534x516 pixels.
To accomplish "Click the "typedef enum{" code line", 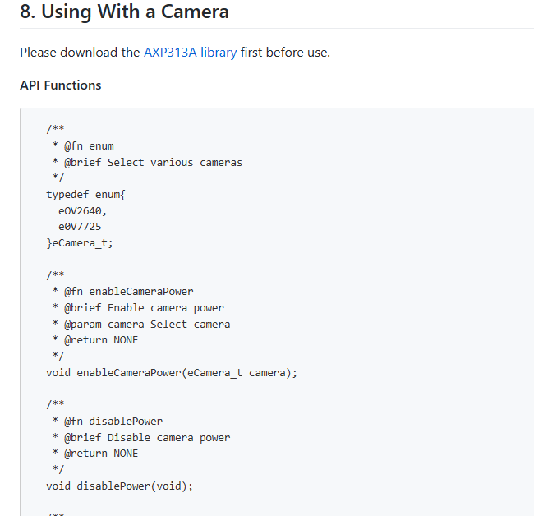I will (x=85, y=194).
